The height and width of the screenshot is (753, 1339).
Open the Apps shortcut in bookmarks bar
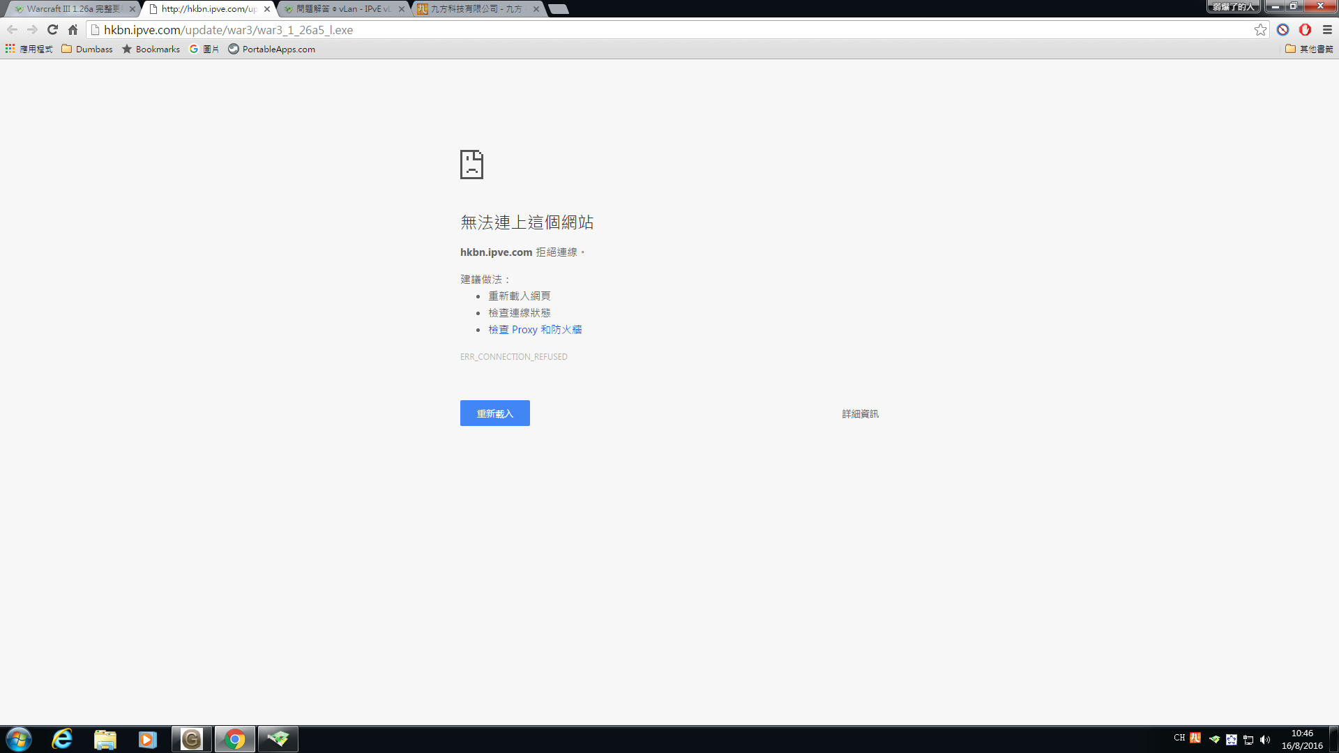coord(29,49)
